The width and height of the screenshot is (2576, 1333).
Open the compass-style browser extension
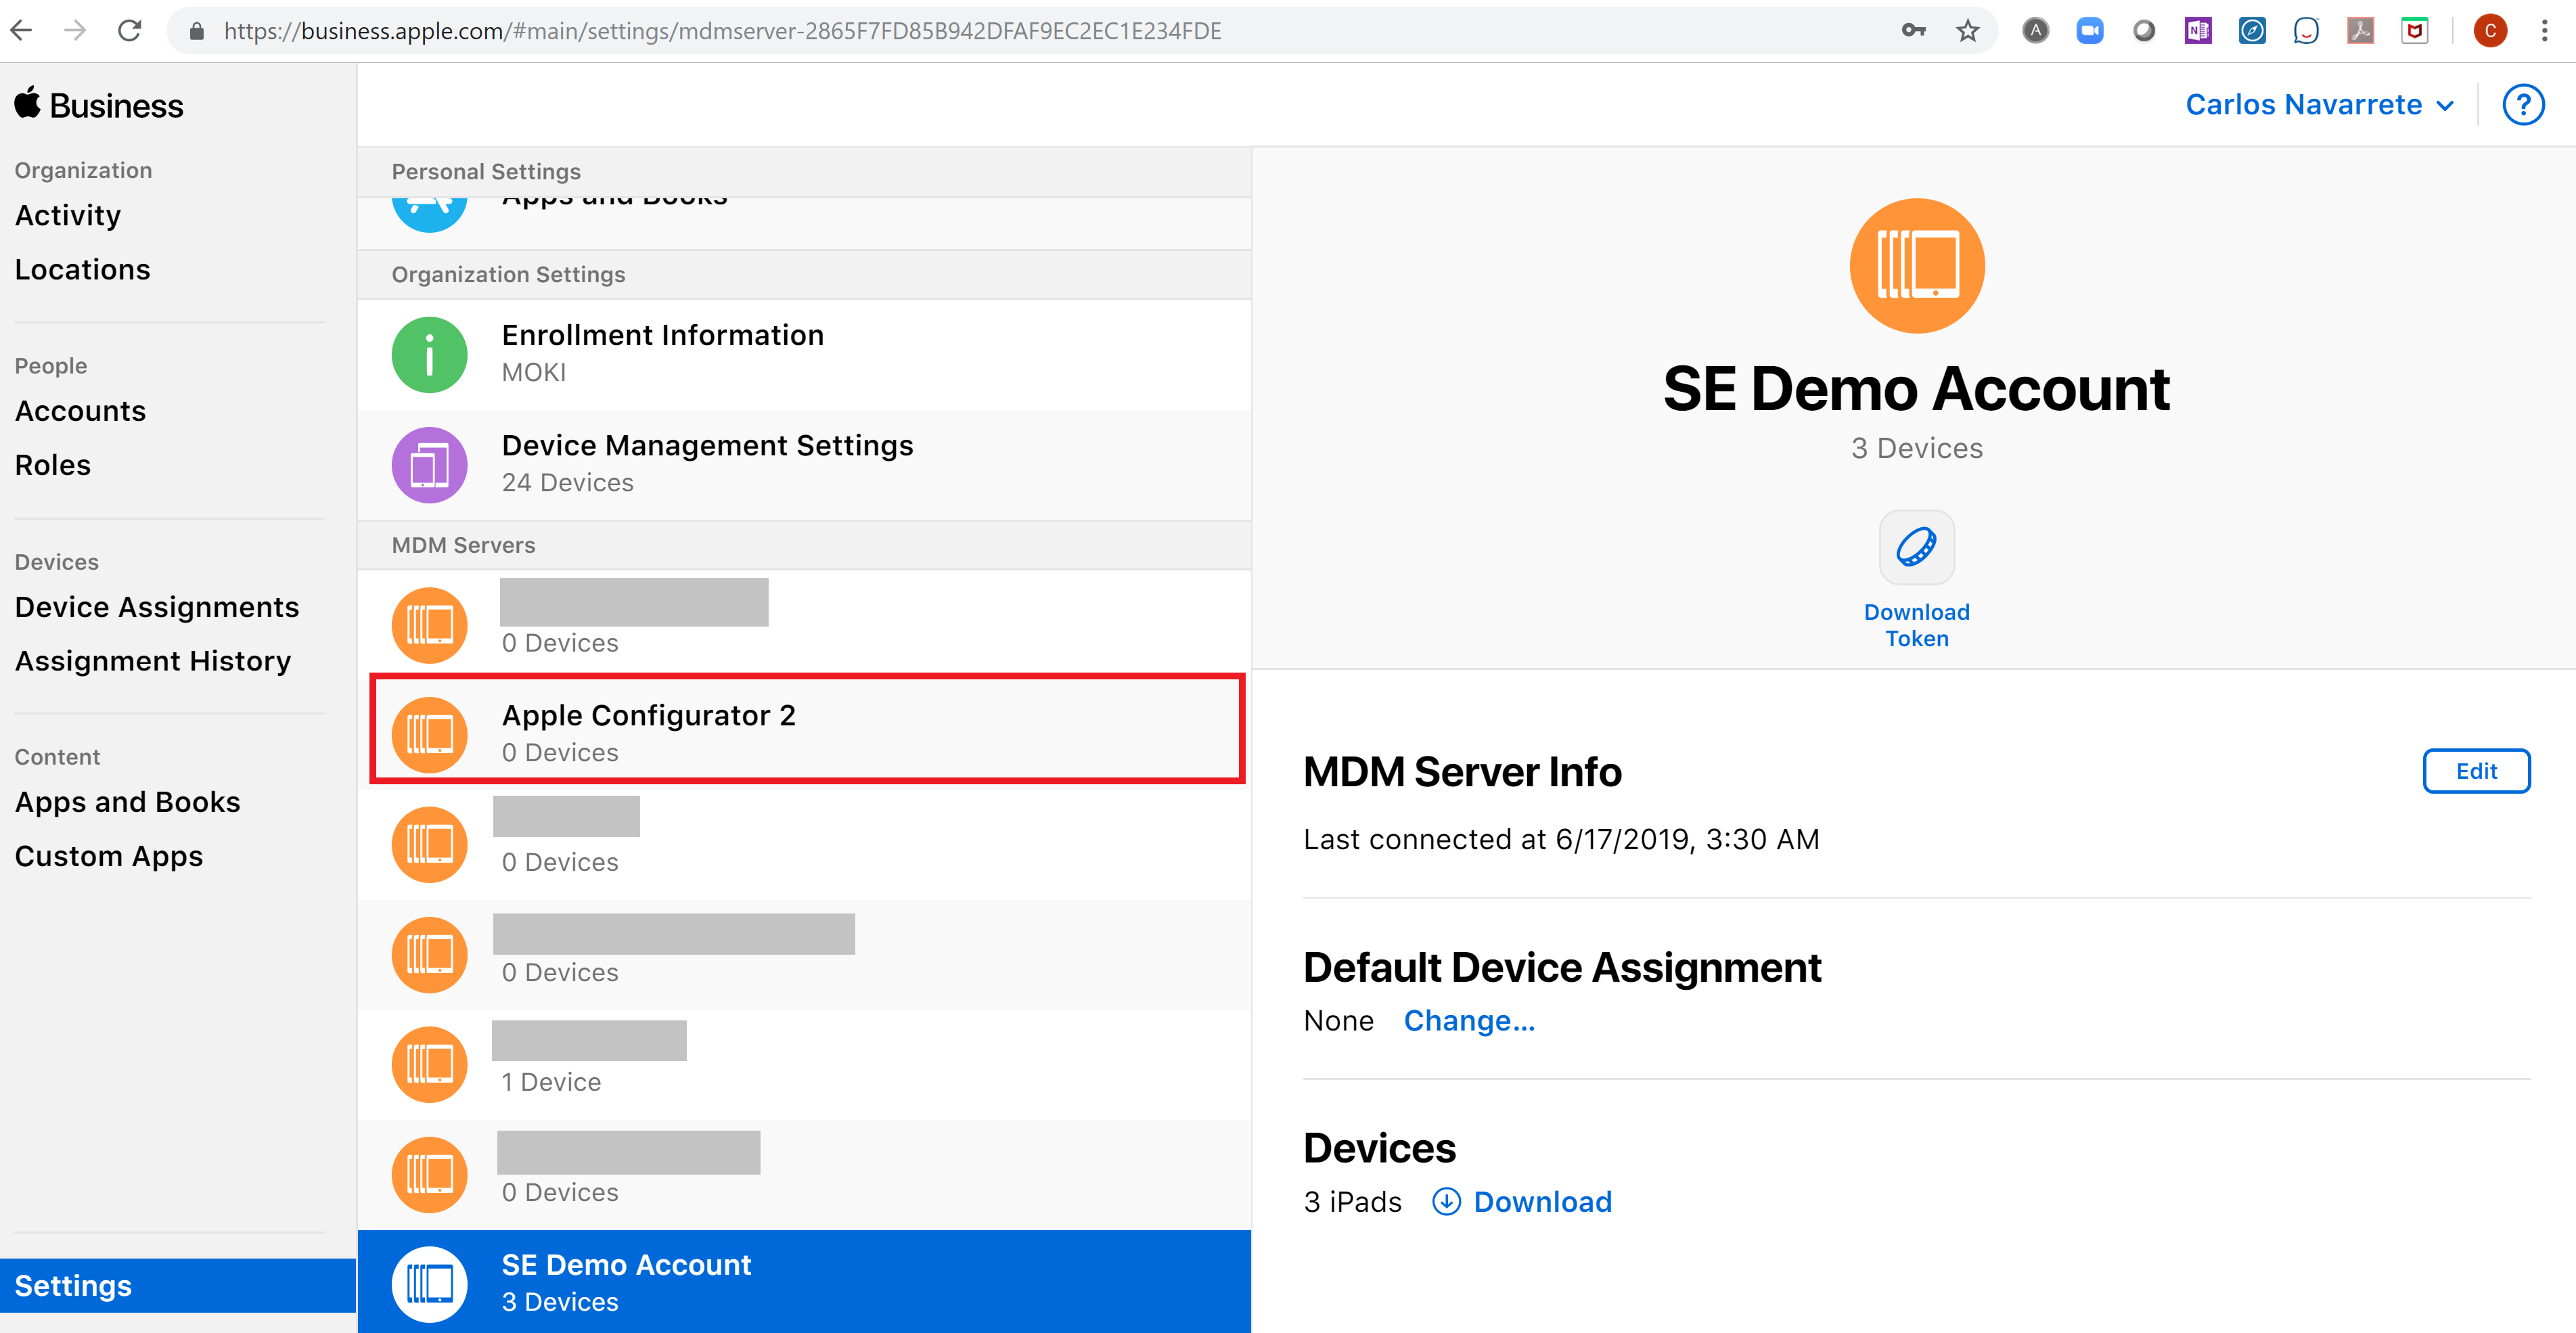pos(2252,31)
